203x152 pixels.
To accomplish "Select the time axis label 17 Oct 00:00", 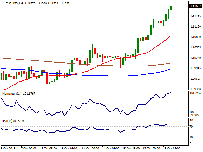I will (x=151, y=149).
